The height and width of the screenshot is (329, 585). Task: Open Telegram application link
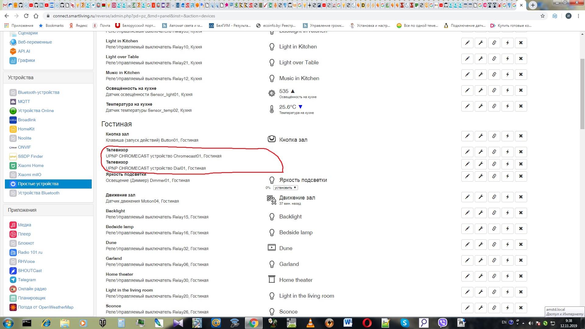tap(27, 280)
